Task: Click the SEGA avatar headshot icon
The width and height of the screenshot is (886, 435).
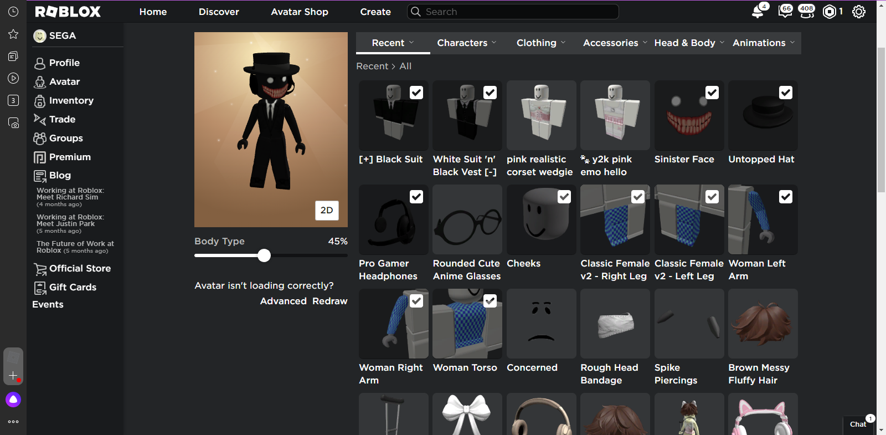Action: 40,36
